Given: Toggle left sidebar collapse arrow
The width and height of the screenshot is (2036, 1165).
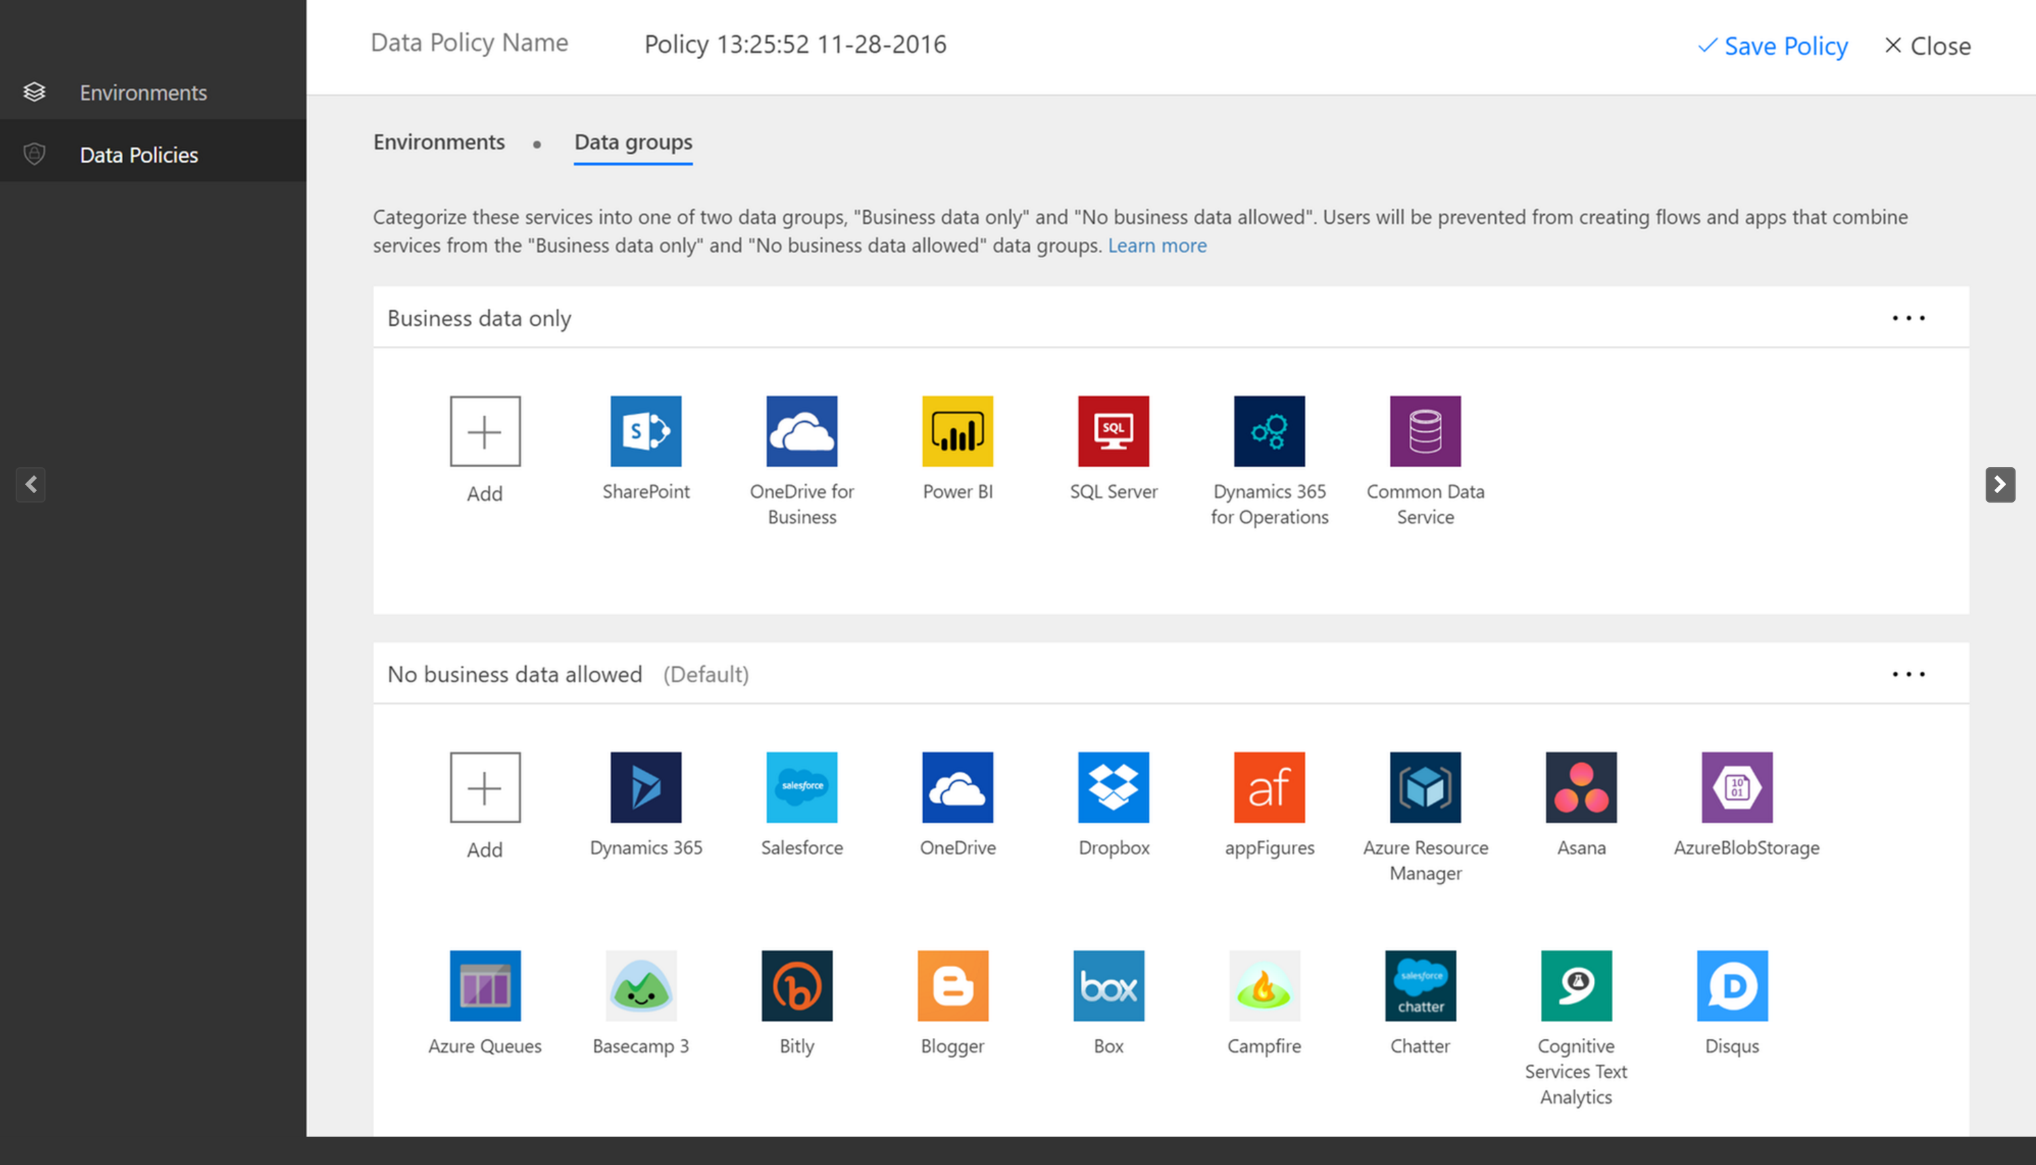Looking at the screenshot, I should (31, 484).
